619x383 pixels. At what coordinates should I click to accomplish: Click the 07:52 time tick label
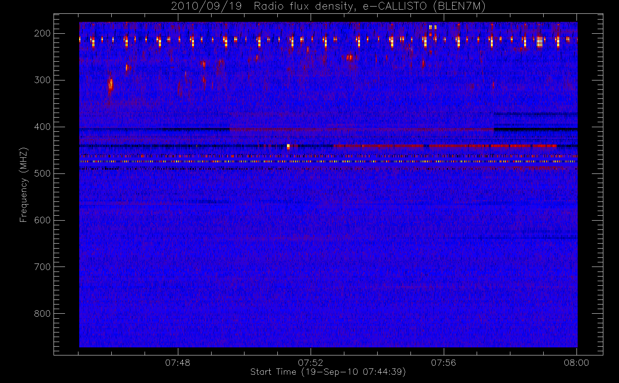coord(311,363)
